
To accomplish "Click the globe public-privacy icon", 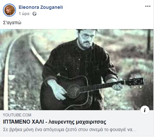I will tap(35, 14).
